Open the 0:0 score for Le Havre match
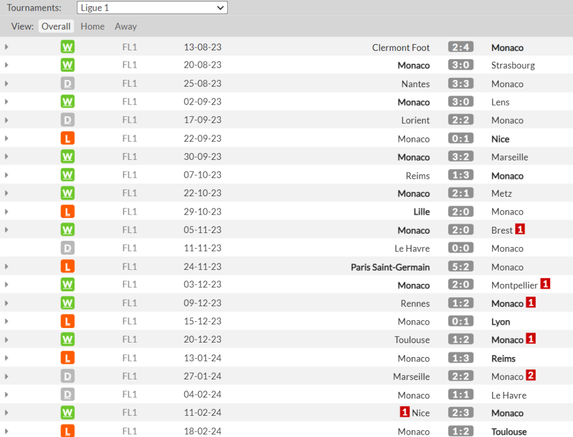This screenshot has width=573, height=437. tap(461, 248)
